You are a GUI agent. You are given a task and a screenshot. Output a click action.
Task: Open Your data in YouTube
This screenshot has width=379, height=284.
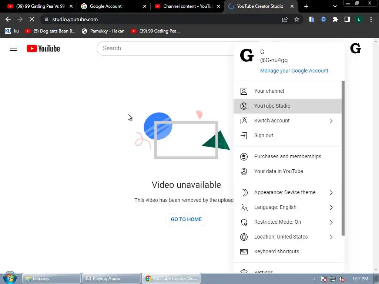287,172
